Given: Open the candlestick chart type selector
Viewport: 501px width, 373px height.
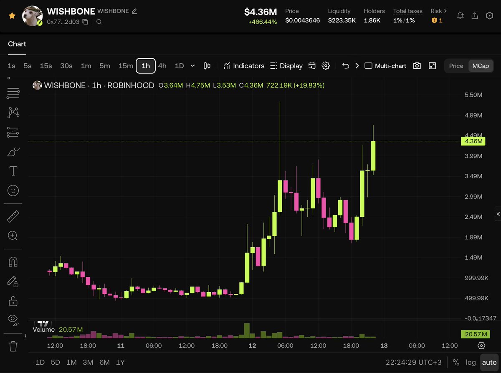Looking at the screenshot, I should [x=207, y=66].
